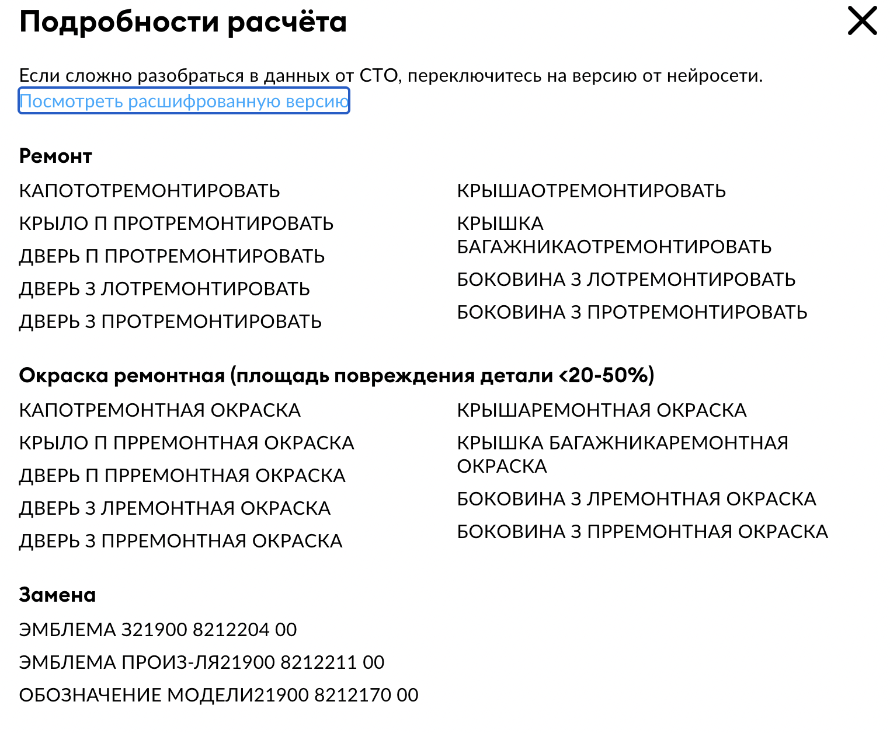Select the 'КАПОТОТРЕМОНТИРОВАТЬ' repair entry
This screenshot has height=733, width=890.
point(150,191)
